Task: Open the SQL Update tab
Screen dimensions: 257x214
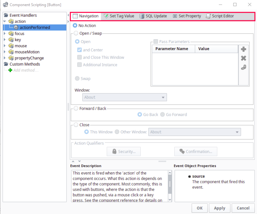Action: 153,16
